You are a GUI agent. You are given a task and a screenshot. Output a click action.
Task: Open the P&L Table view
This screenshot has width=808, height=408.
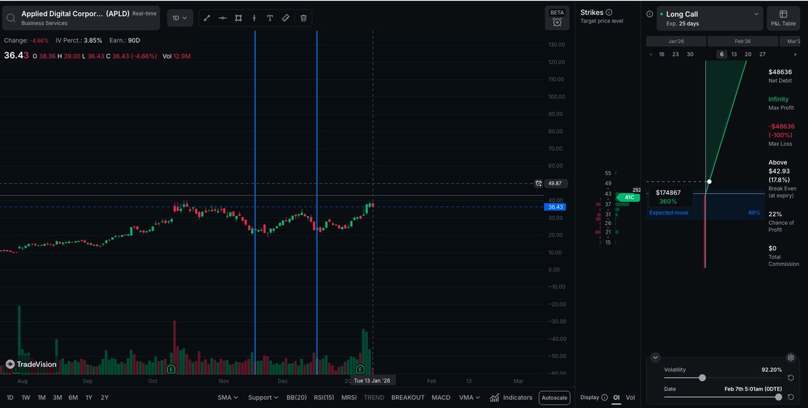point(784,18)
